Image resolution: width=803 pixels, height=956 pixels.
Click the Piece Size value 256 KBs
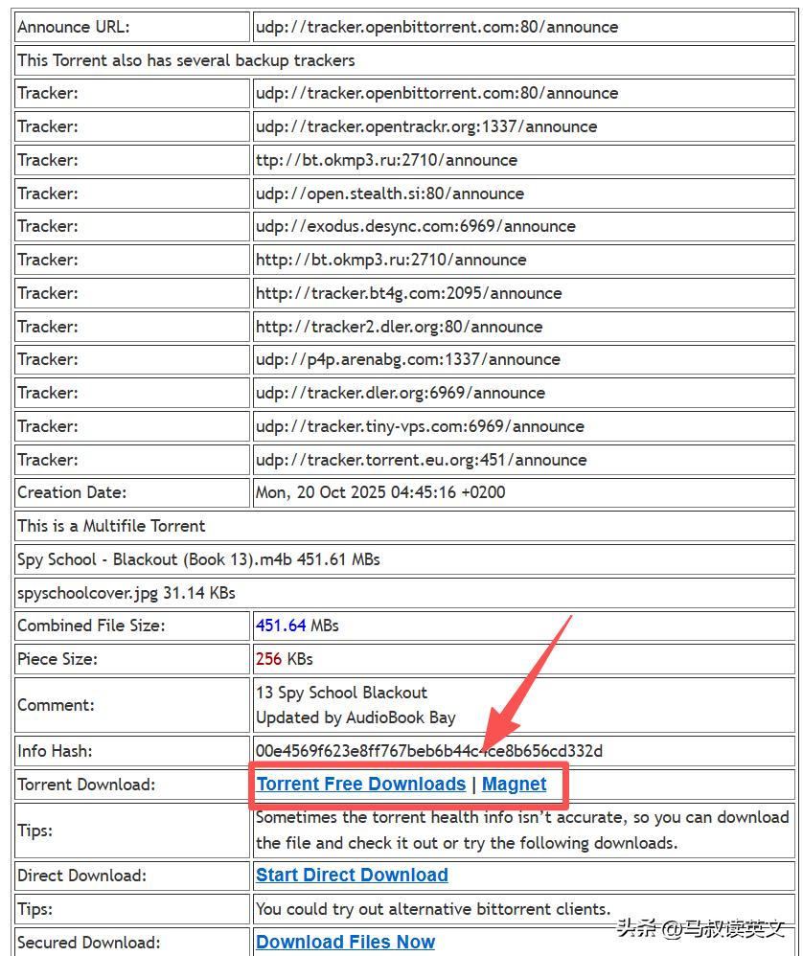click(x=284, y=658)
